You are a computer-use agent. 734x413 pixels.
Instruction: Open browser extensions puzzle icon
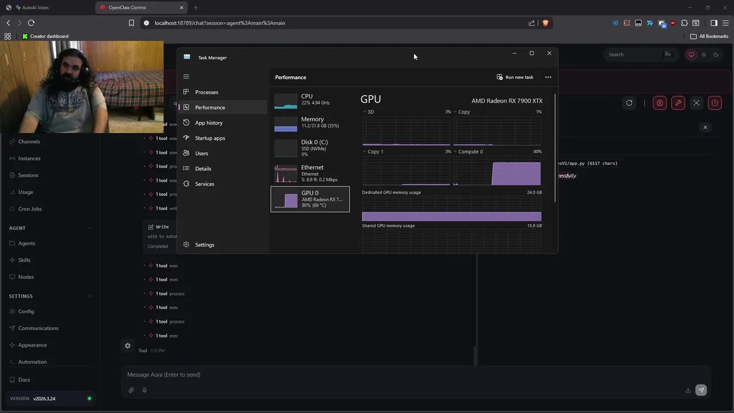pos(684,23)
